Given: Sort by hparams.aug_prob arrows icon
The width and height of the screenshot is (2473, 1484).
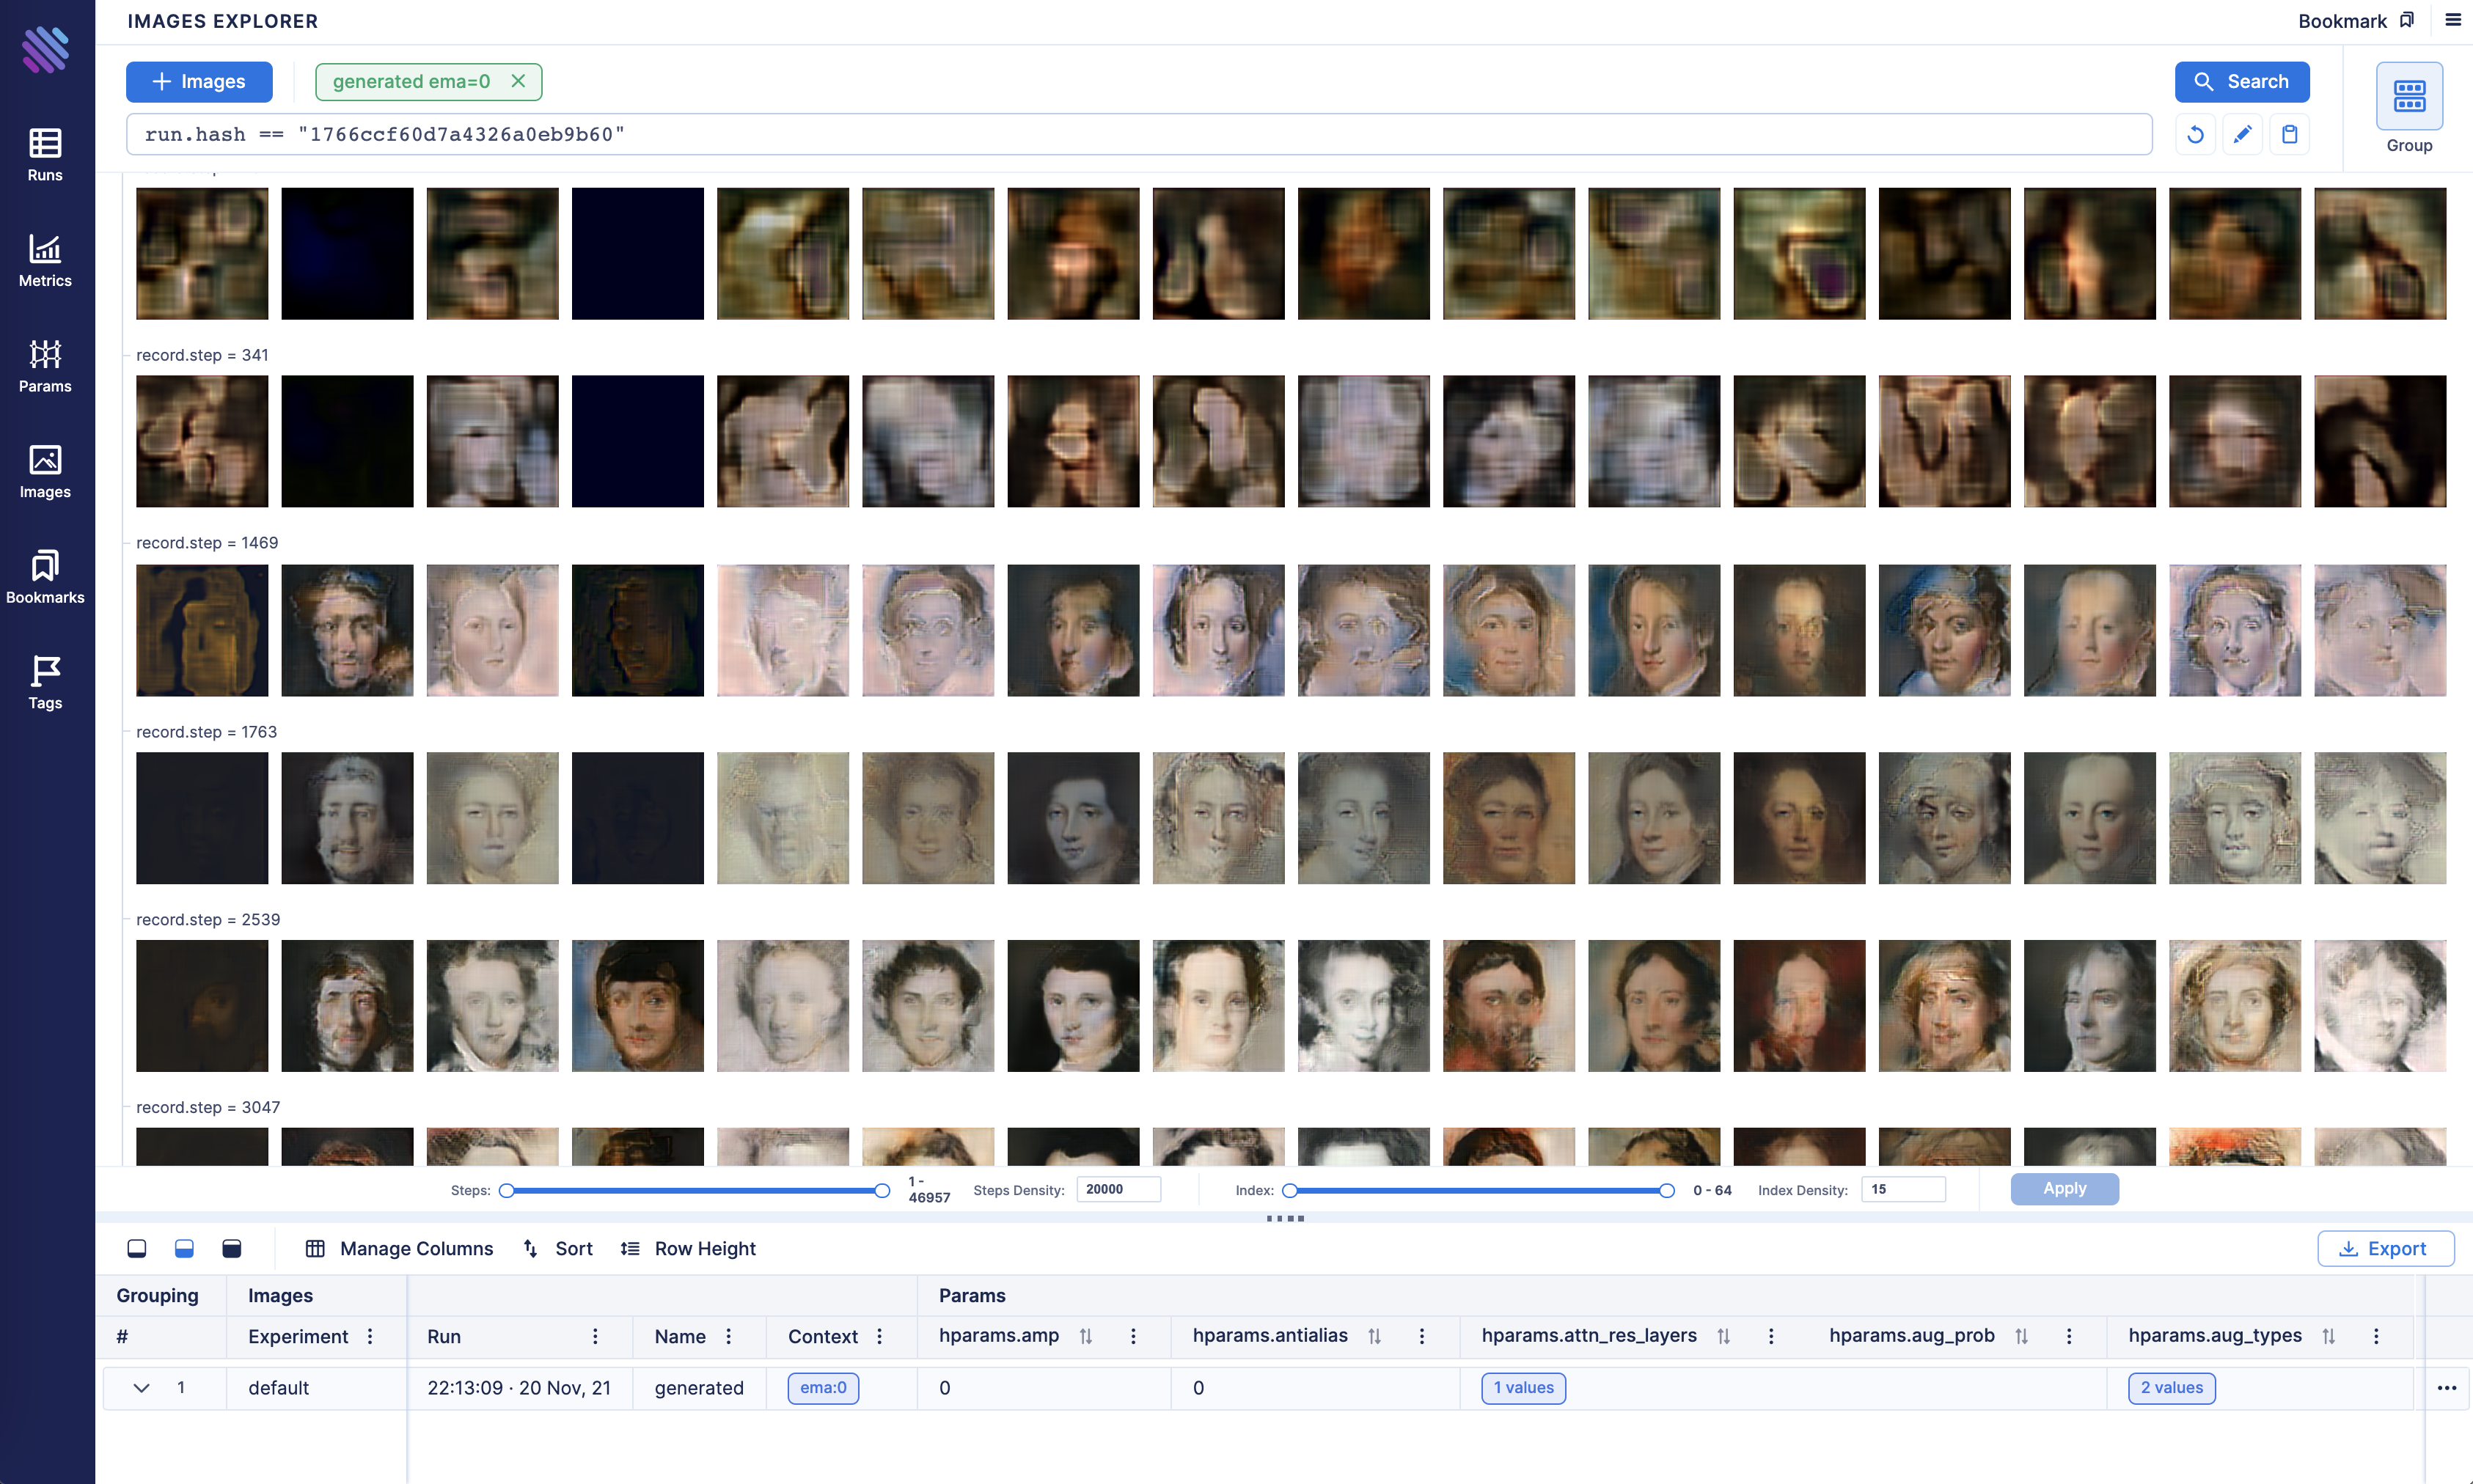Looking at the screenshot, I should click(x=2022, y=1336).
